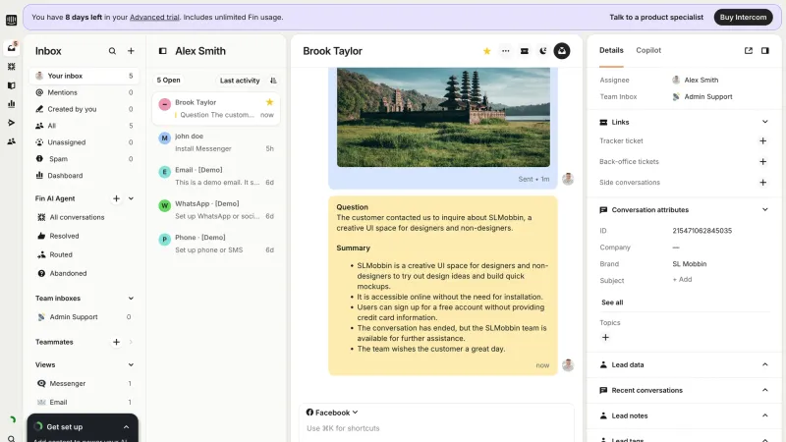Add Fin AI Agent item with plus

tap(116, 199)
